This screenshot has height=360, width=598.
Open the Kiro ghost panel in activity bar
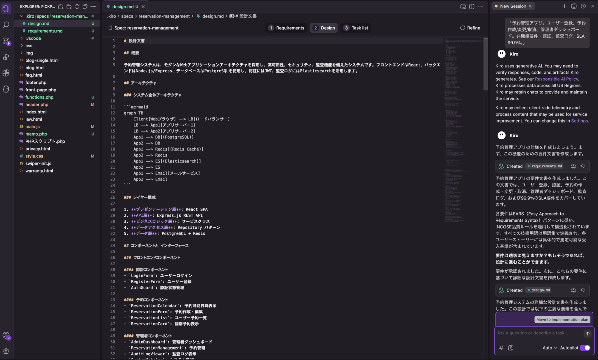click(6, 89)
